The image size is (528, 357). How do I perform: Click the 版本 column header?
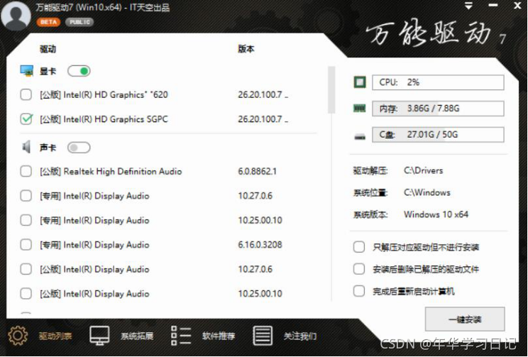(246, 49)
